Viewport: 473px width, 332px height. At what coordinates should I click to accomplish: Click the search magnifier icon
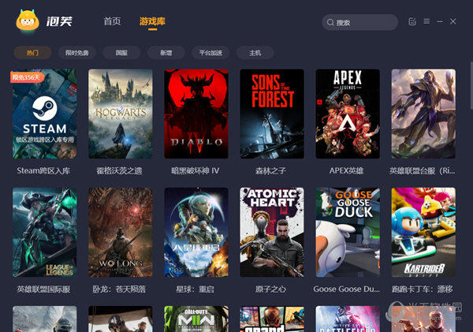point(330,22)
